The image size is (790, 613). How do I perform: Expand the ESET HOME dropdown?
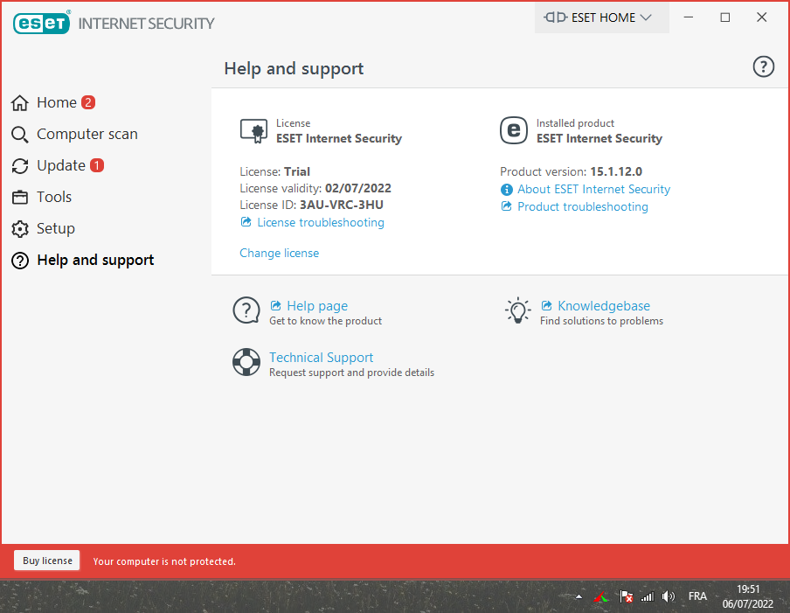pos(601,17)
